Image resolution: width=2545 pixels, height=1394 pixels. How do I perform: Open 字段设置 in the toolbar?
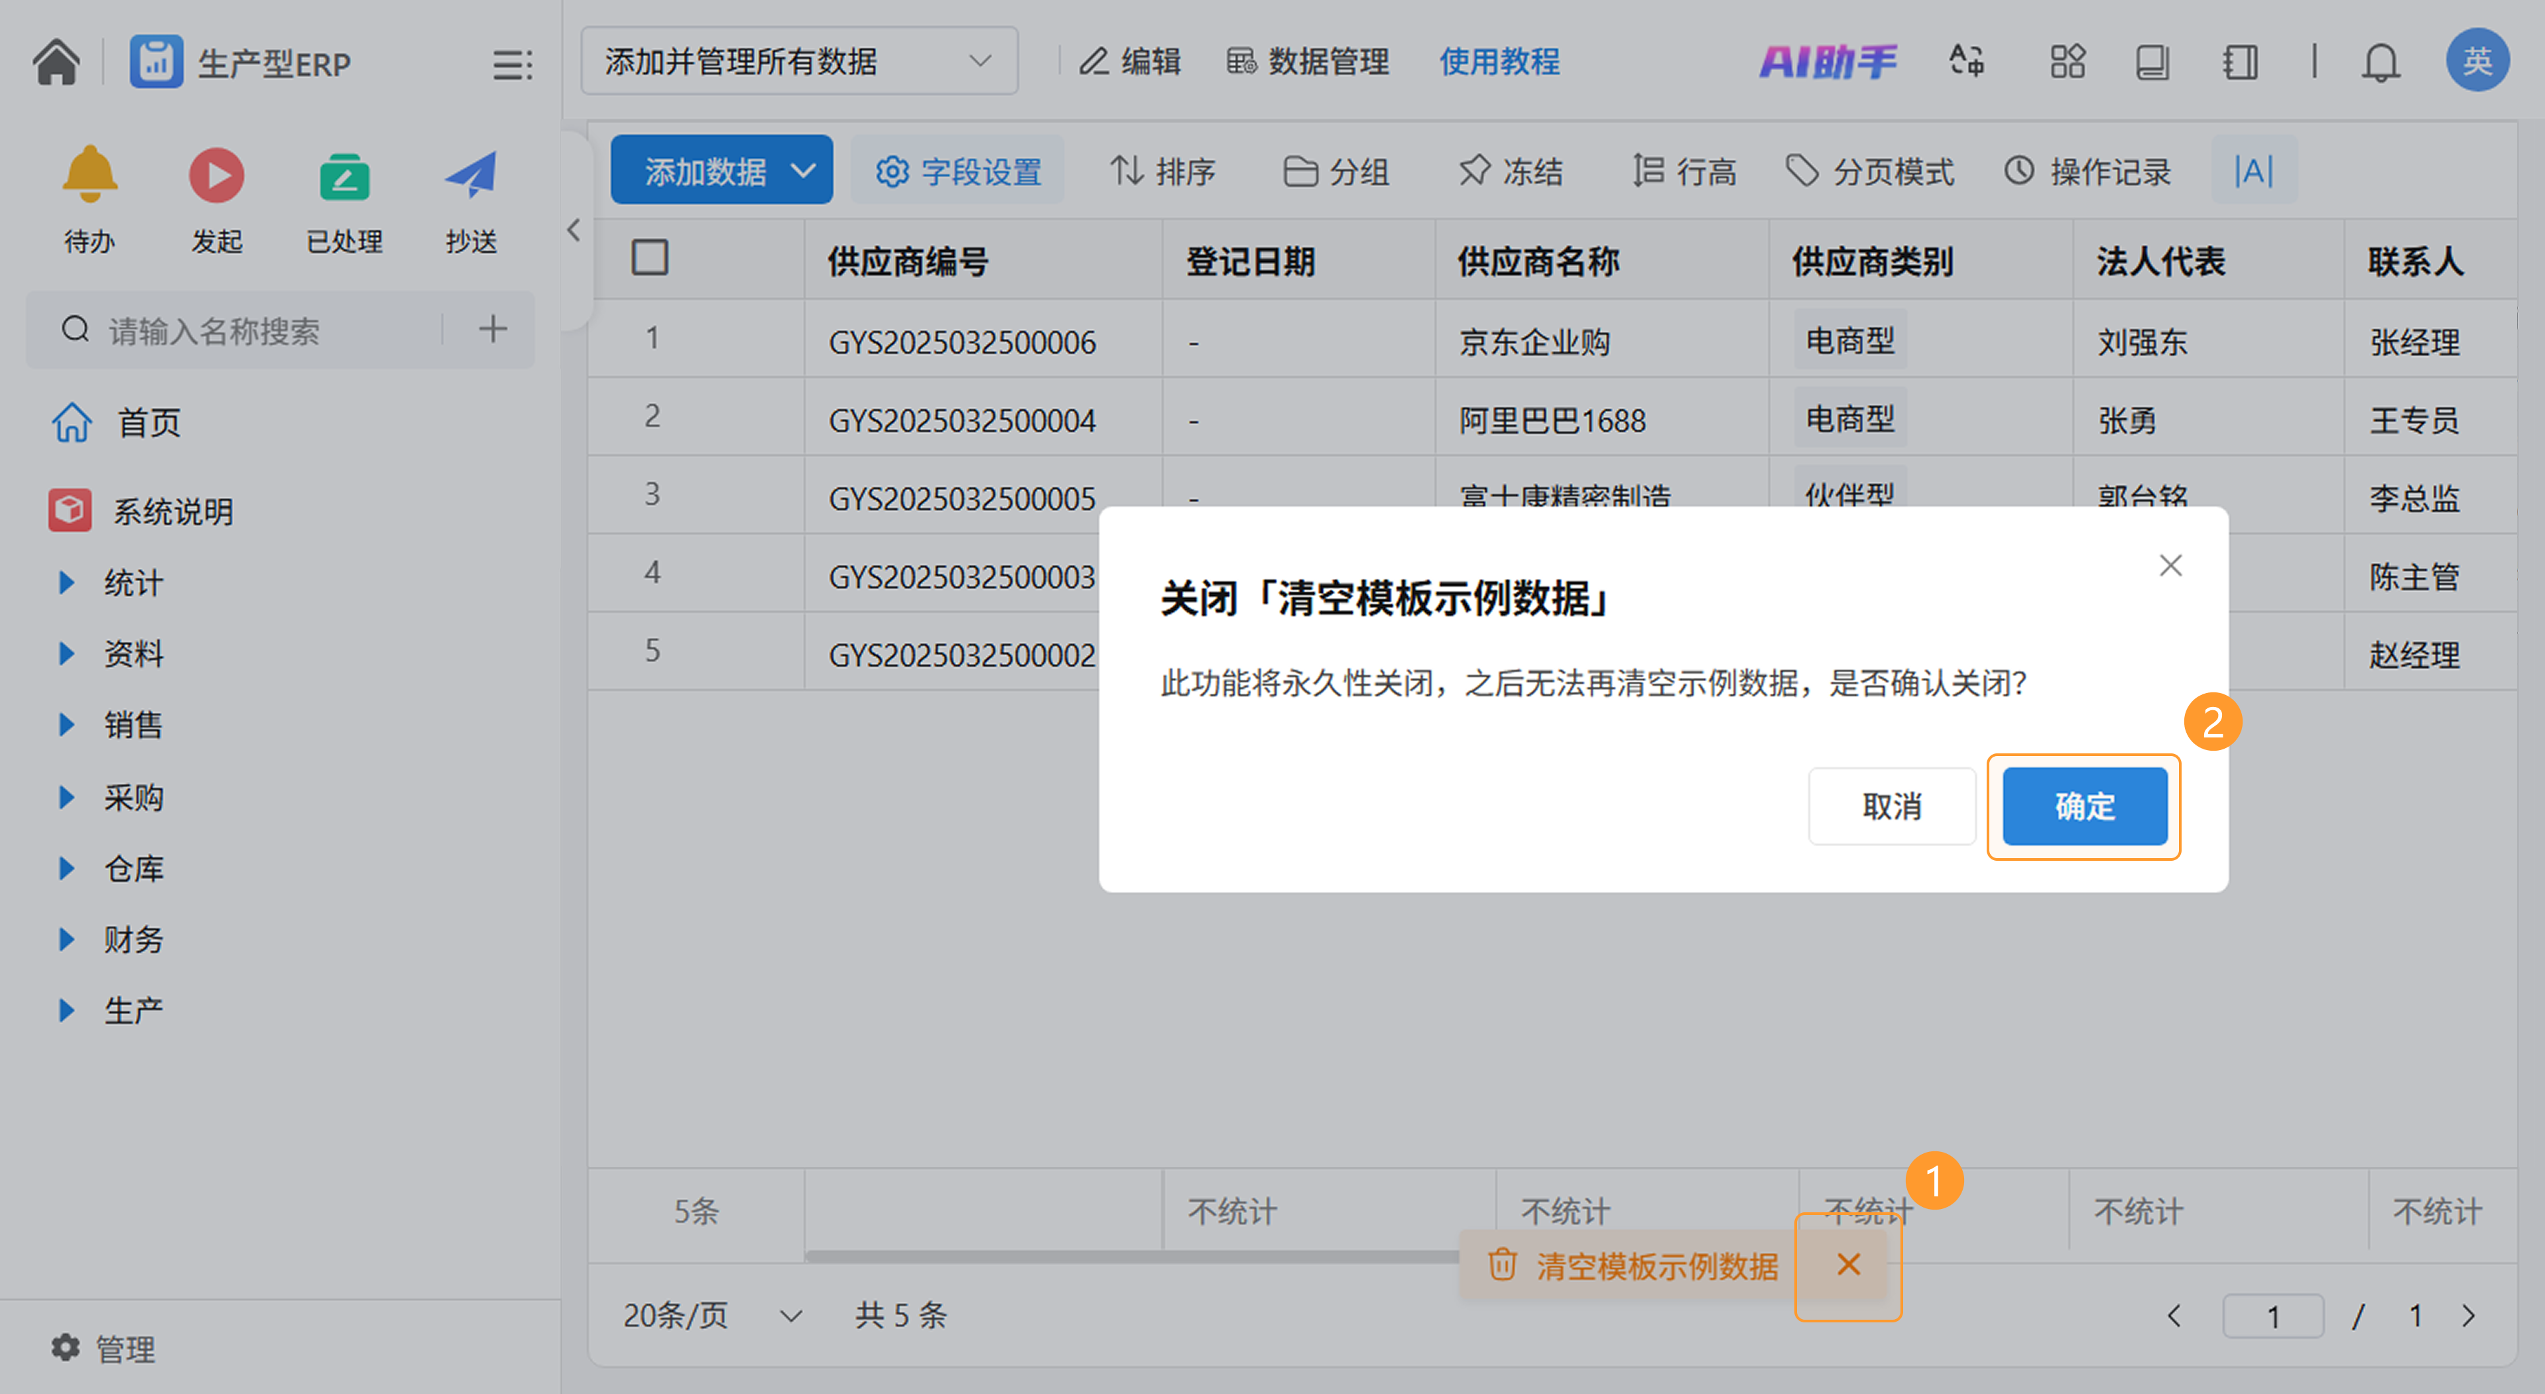958,171
